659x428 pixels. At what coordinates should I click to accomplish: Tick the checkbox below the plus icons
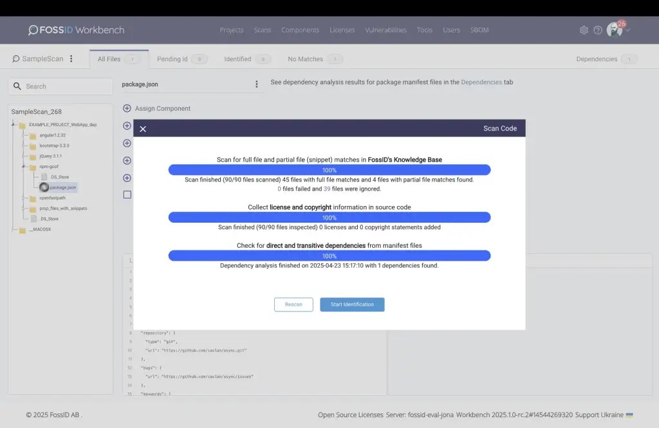(x=127, y=194)
